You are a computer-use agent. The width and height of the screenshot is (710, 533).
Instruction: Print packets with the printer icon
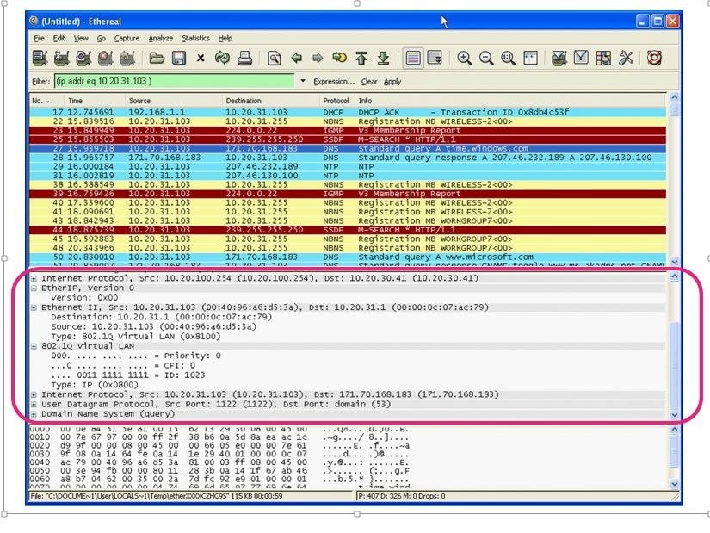click(x=244, y=58)
